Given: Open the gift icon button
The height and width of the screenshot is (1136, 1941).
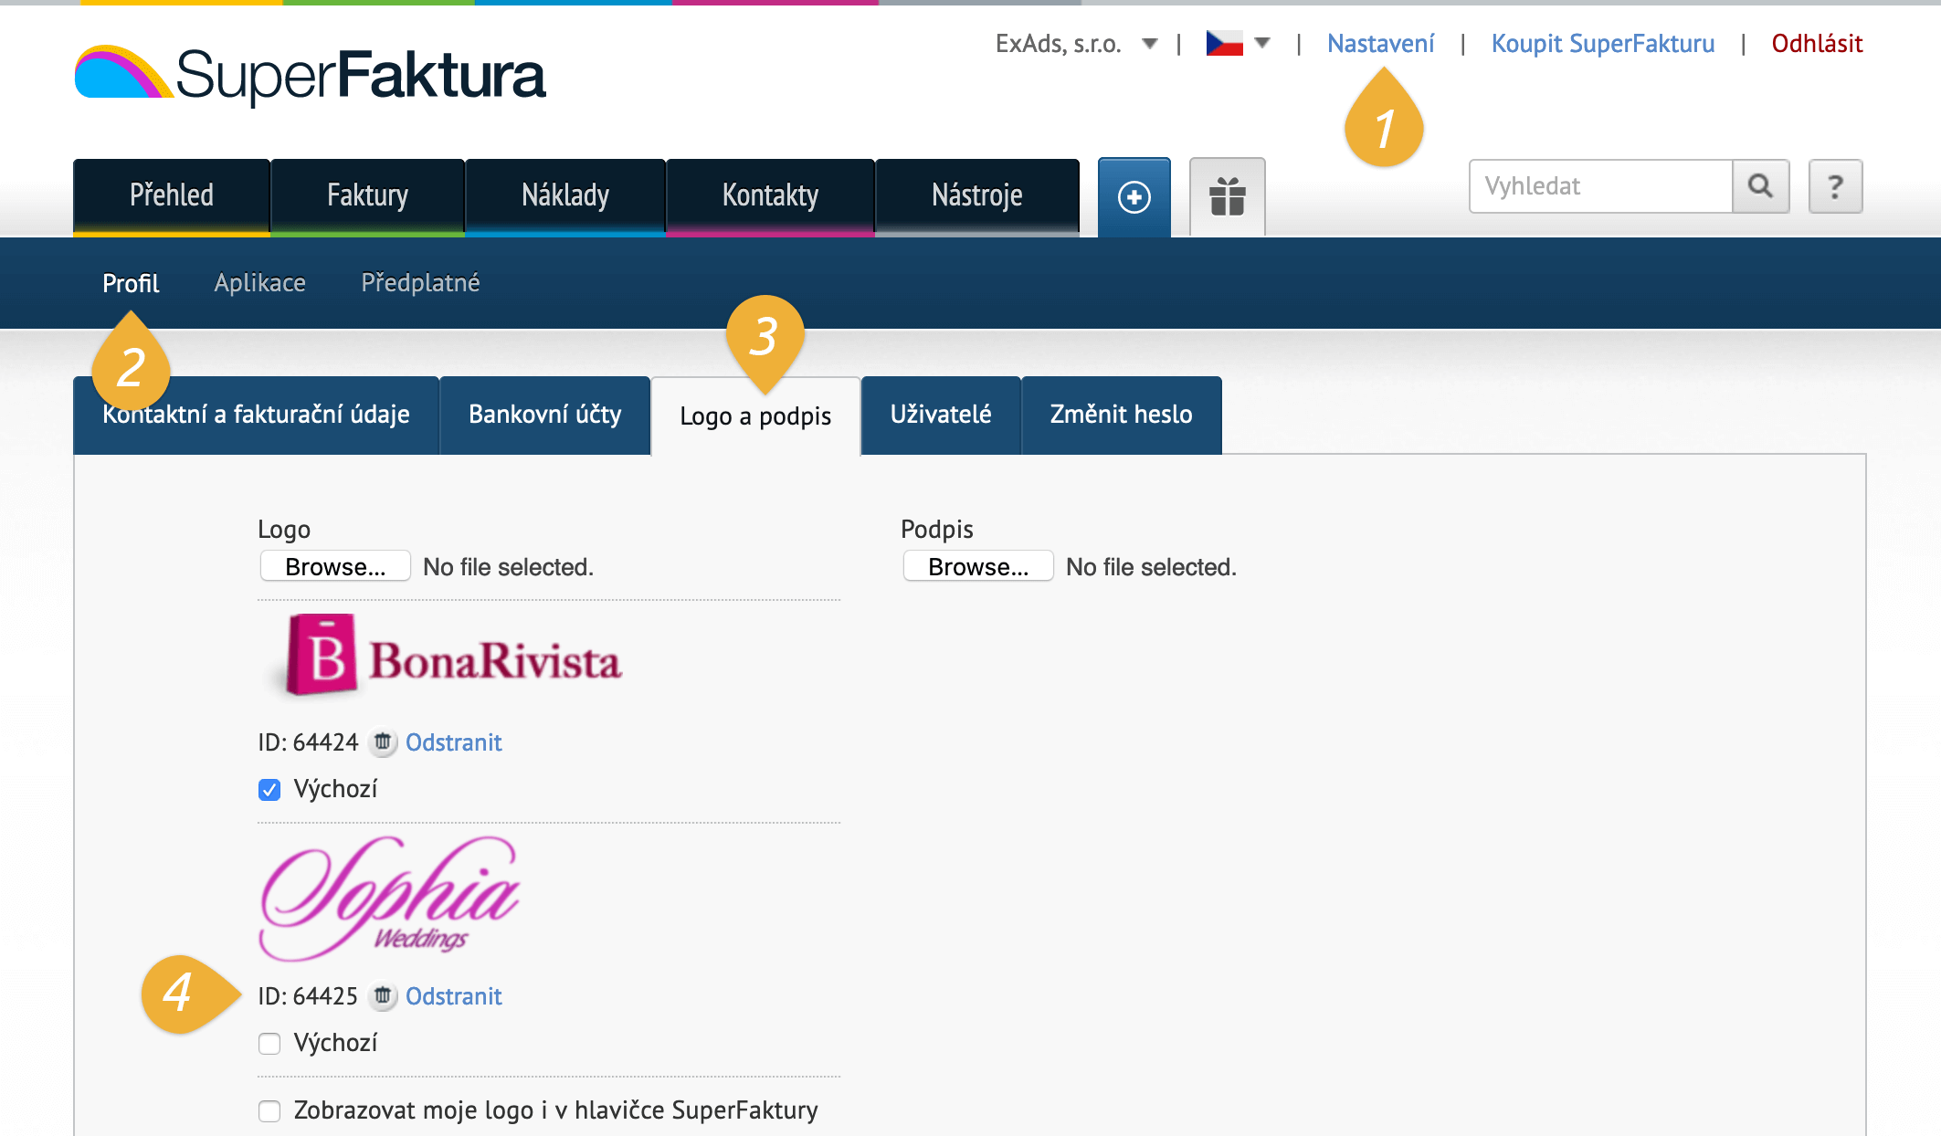Looking at the screenshot, I should click(1228, 197).
